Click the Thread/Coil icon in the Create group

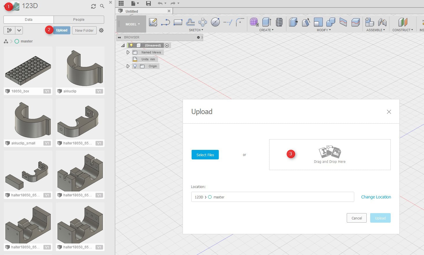coord(279,22)
